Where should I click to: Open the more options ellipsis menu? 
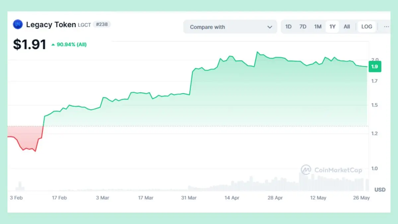click(386, 27)
